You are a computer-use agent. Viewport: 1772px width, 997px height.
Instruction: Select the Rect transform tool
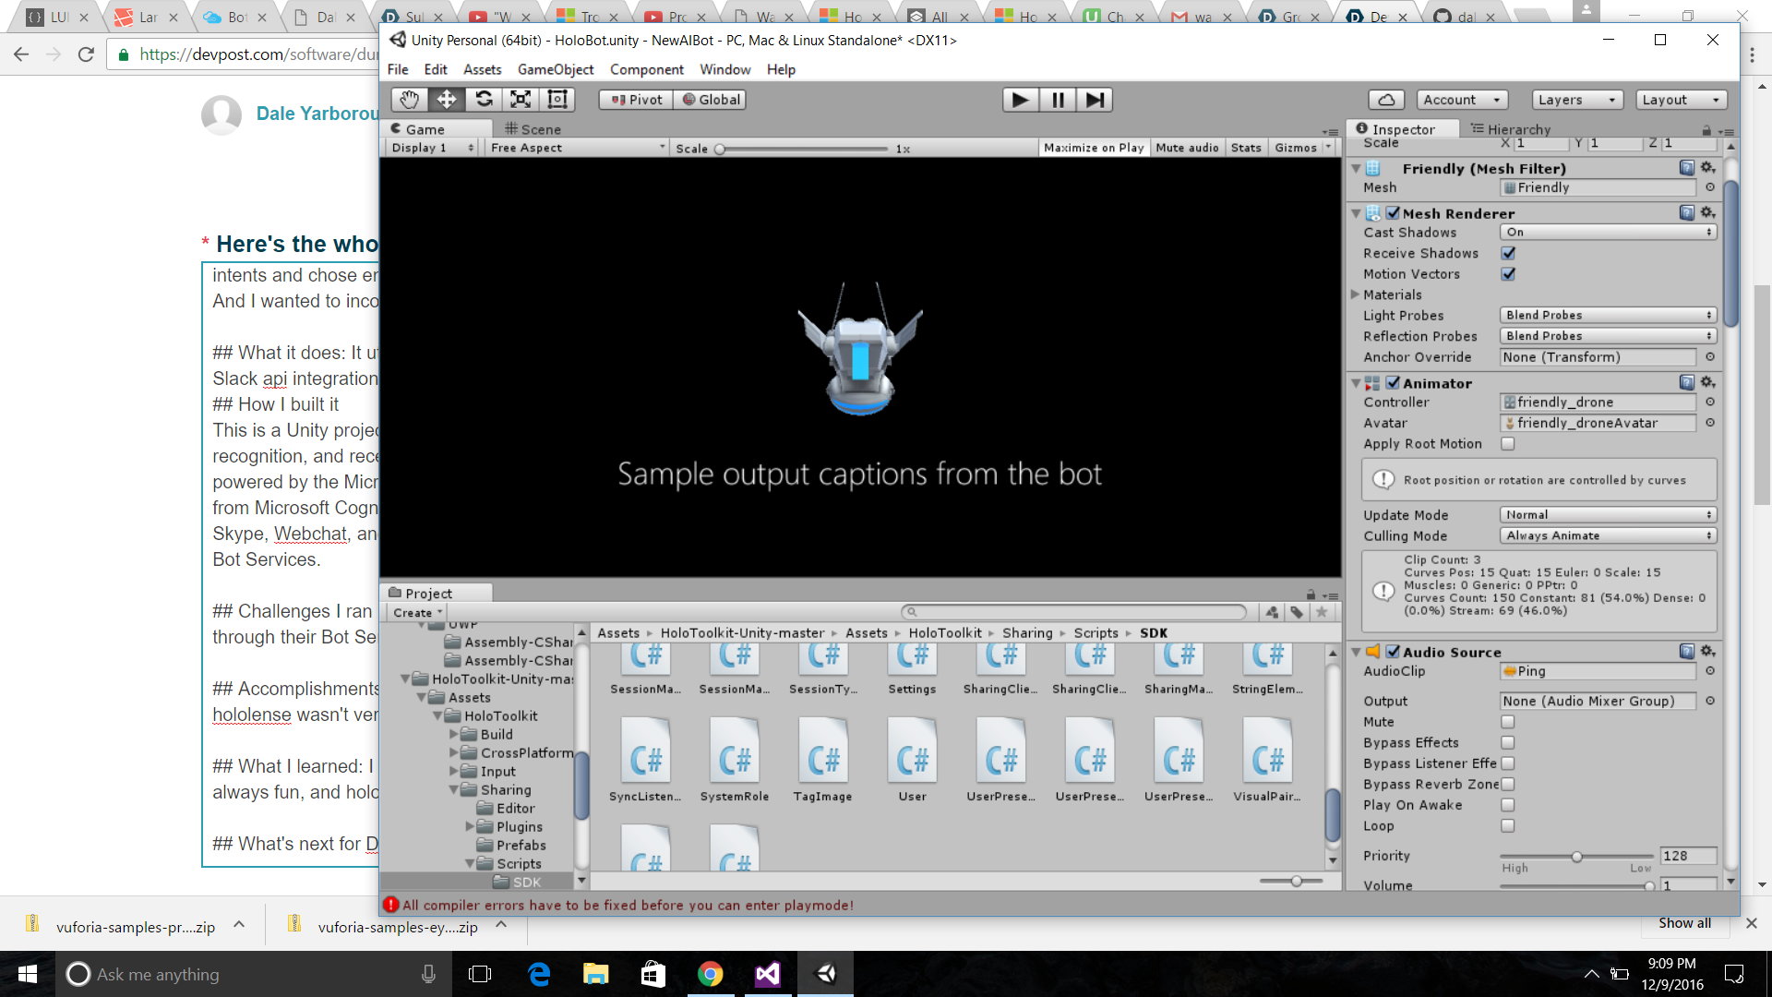[x=557, y=100]
